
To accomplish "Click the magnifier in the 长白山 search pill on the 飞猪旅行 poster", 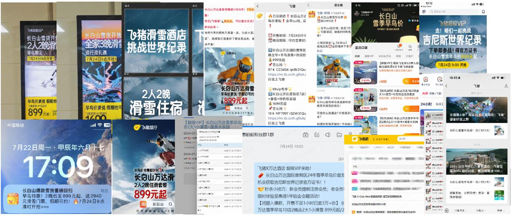I will (x=170, y=204).
